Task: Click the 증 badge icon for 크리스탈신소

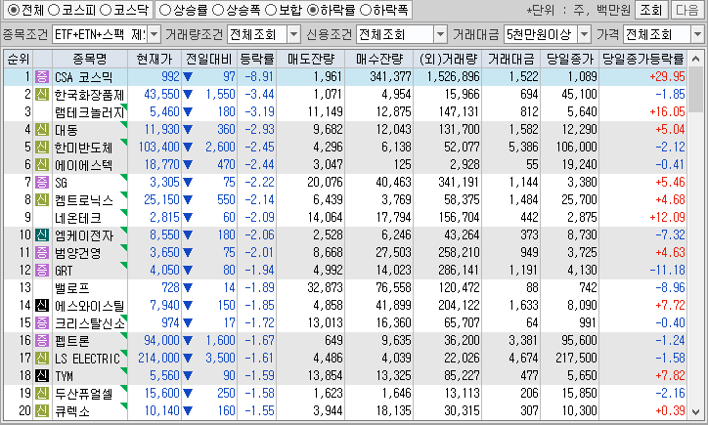Action: [x=42, y=323]
